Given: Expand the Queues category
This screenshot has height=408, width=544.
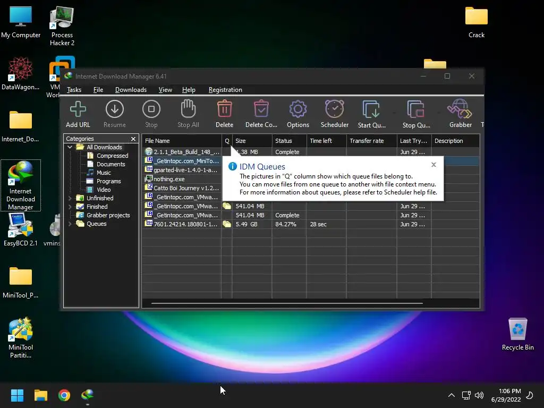Looking at the screenshot, I should [70, 224].
